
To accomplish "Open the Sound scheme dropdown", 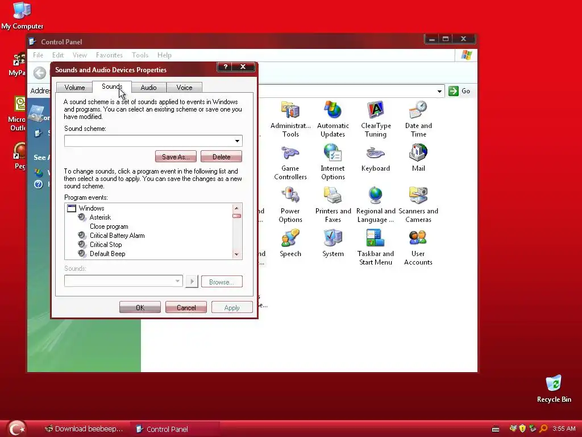I will coord(237,141).
